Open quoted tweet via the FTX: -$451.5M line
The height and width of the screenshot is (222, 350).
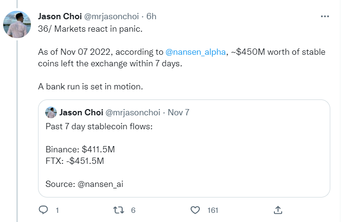[x=75, y=161]
